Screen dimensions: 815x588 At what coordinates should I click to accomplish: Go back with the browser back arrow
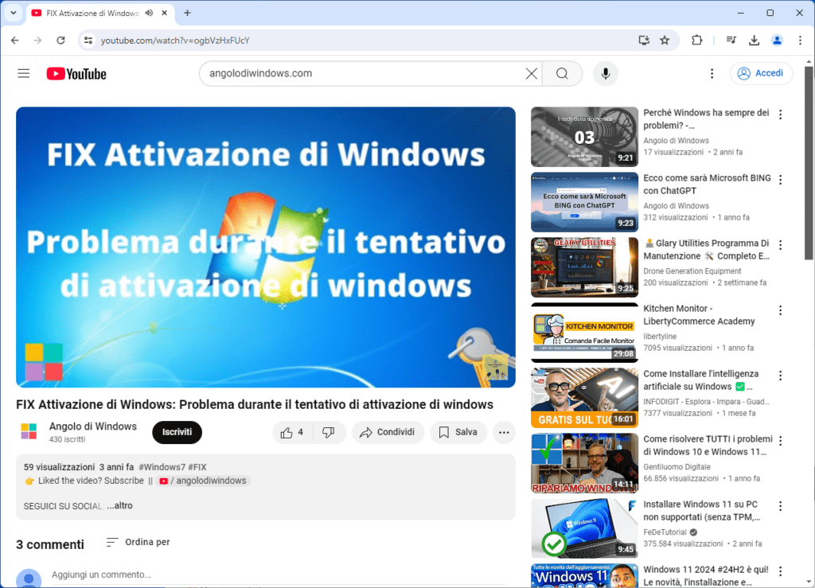tap(15, 40)
